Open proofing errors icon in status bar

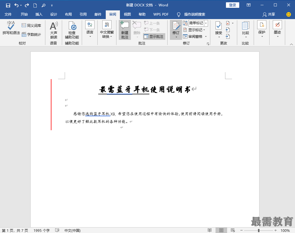click(x=57, y=230)
